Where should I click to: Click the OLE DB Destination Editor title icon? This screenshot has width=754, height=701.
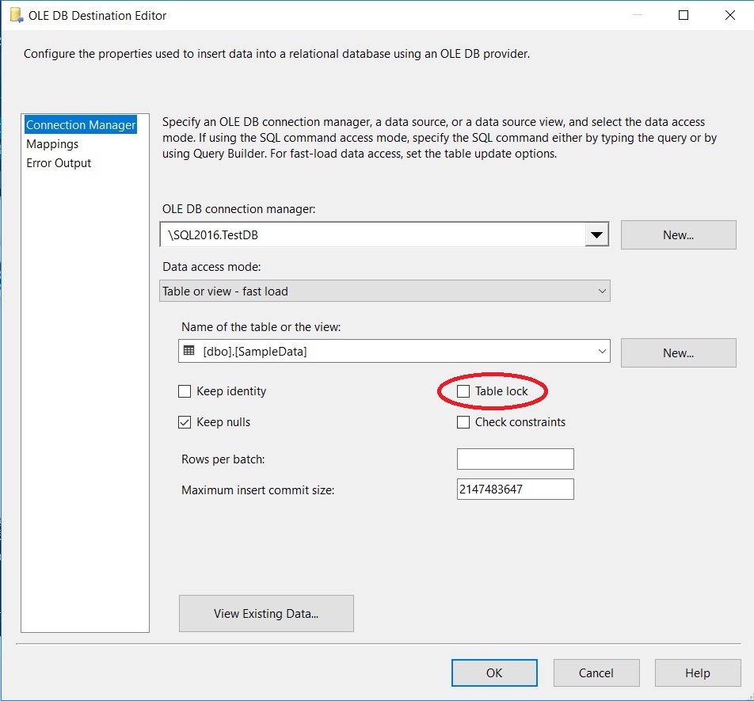point(15,15)
